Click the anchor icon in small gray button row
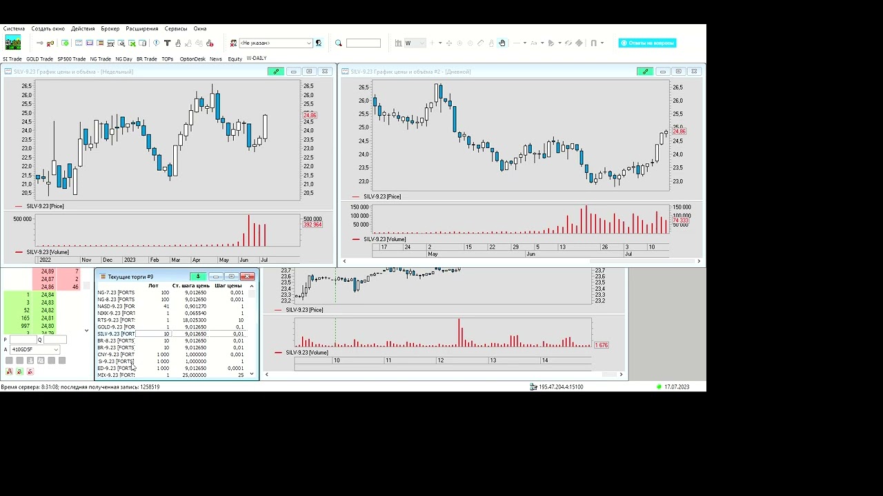 30,360
